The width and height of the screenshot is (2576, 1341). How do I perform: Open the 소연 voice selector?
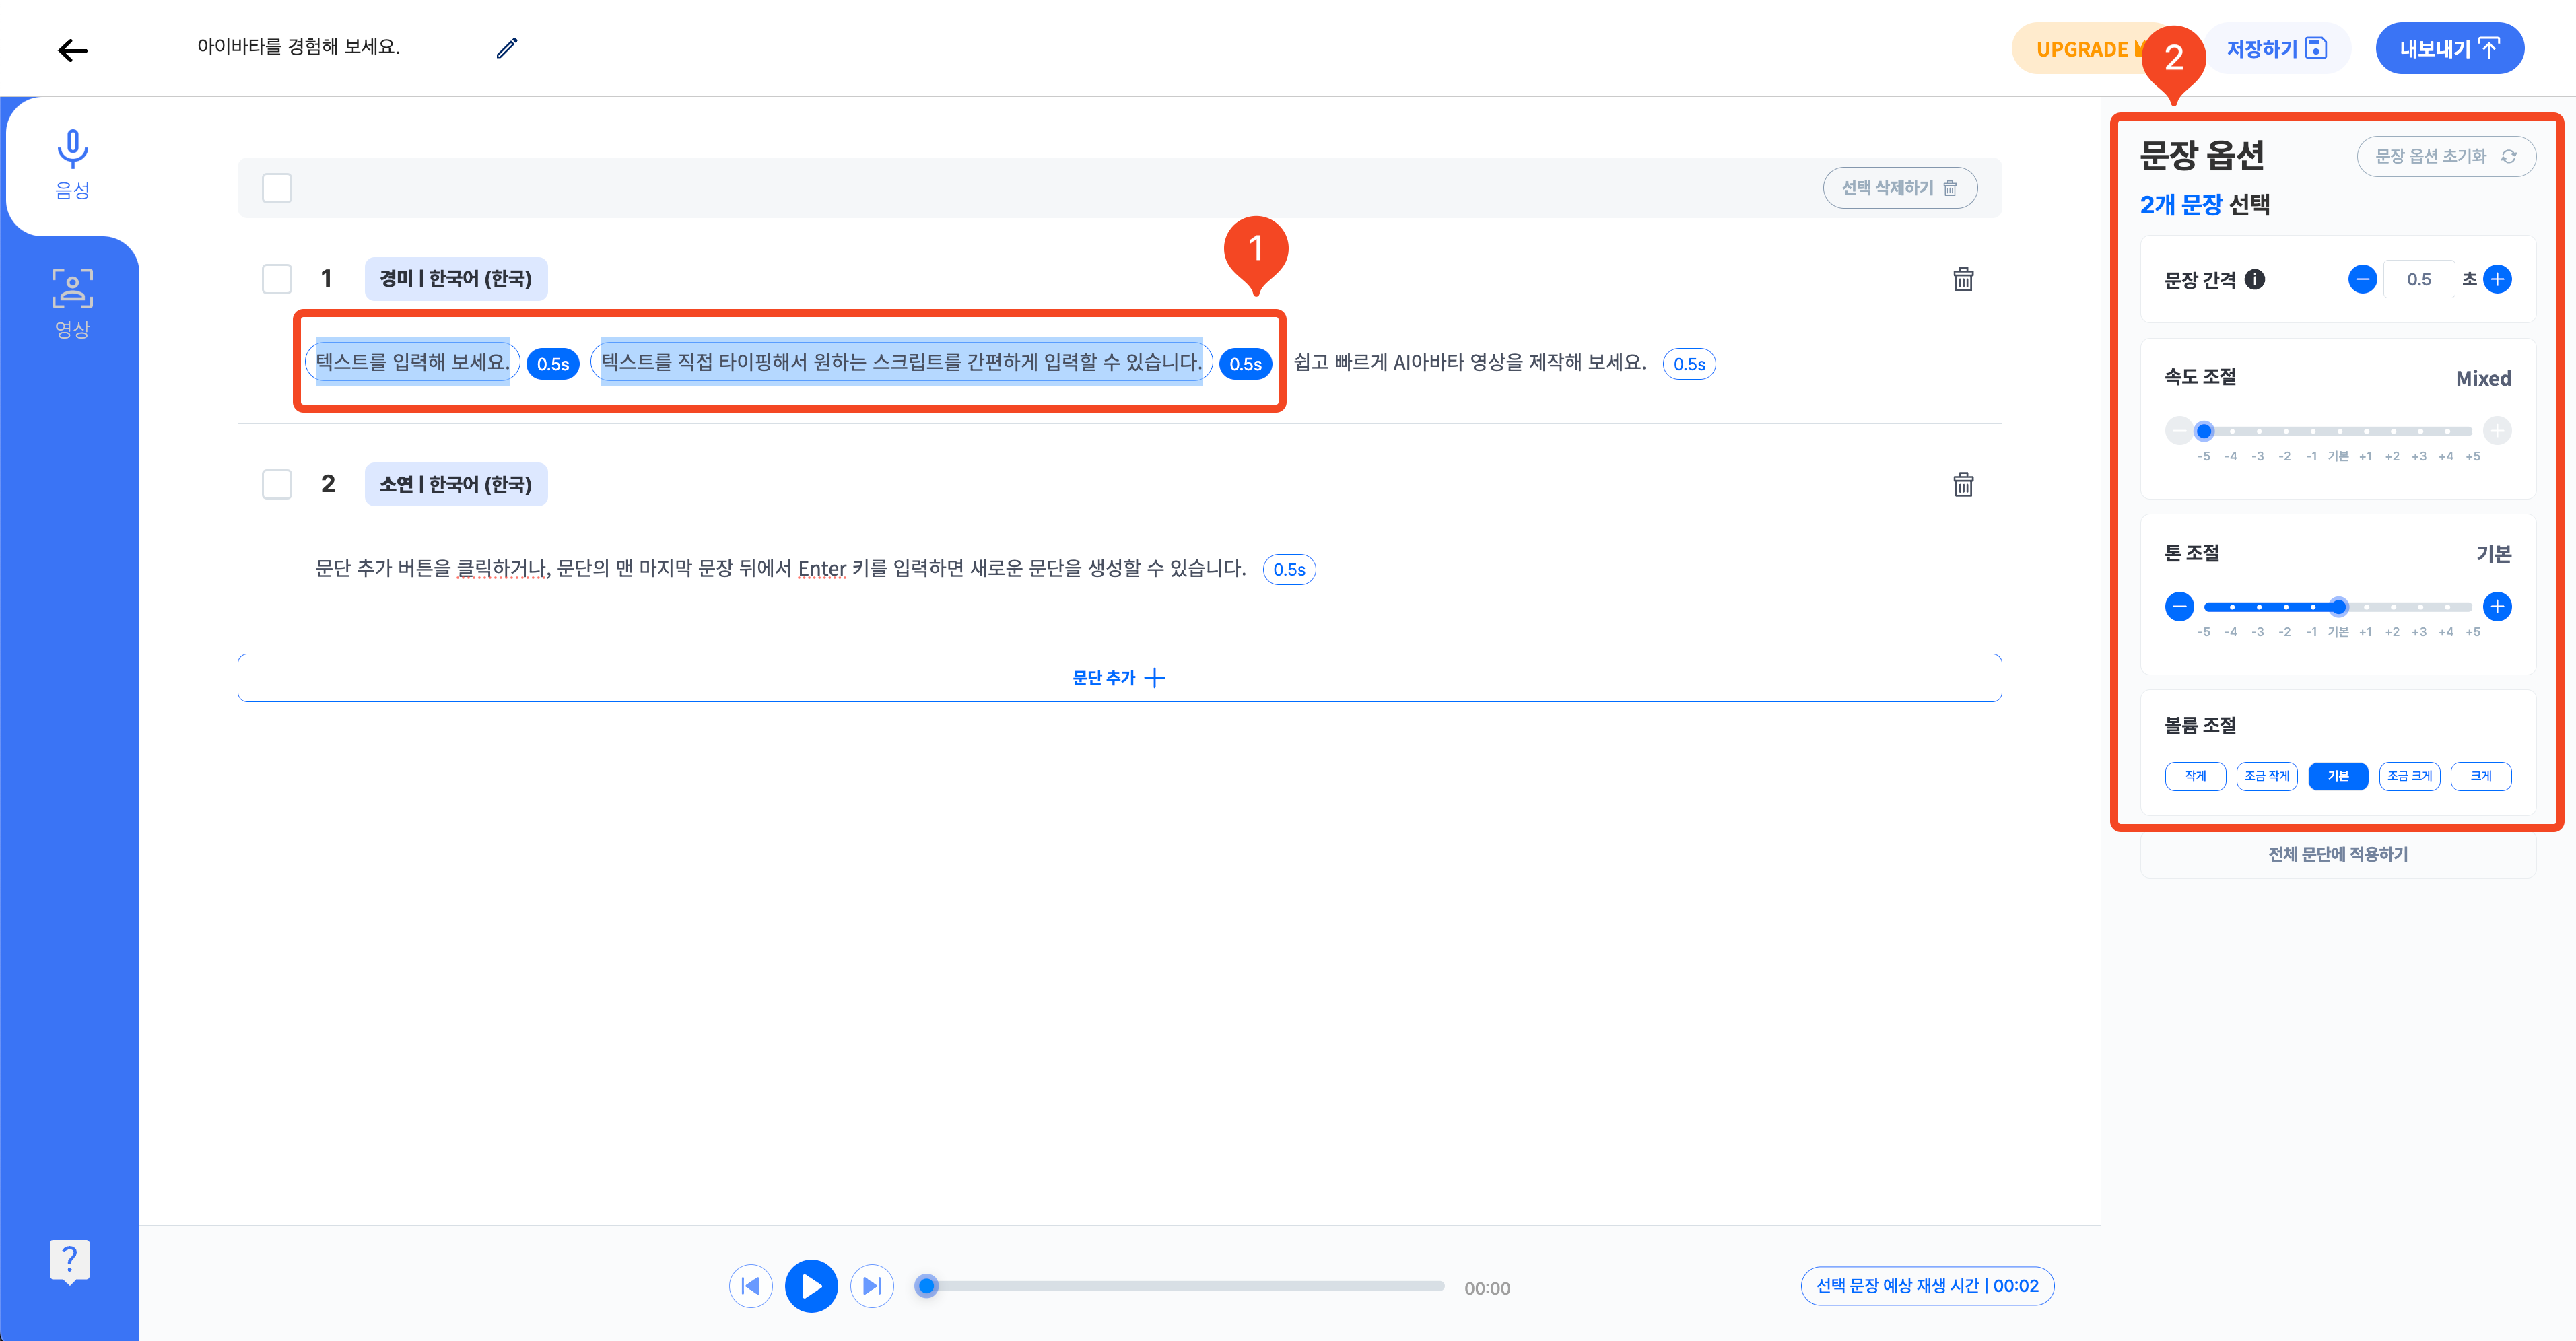click(456, 485)
